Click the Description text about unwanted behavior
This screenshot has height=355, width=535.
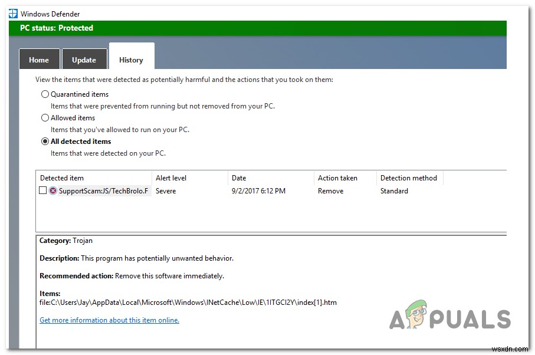click(136, 258)
